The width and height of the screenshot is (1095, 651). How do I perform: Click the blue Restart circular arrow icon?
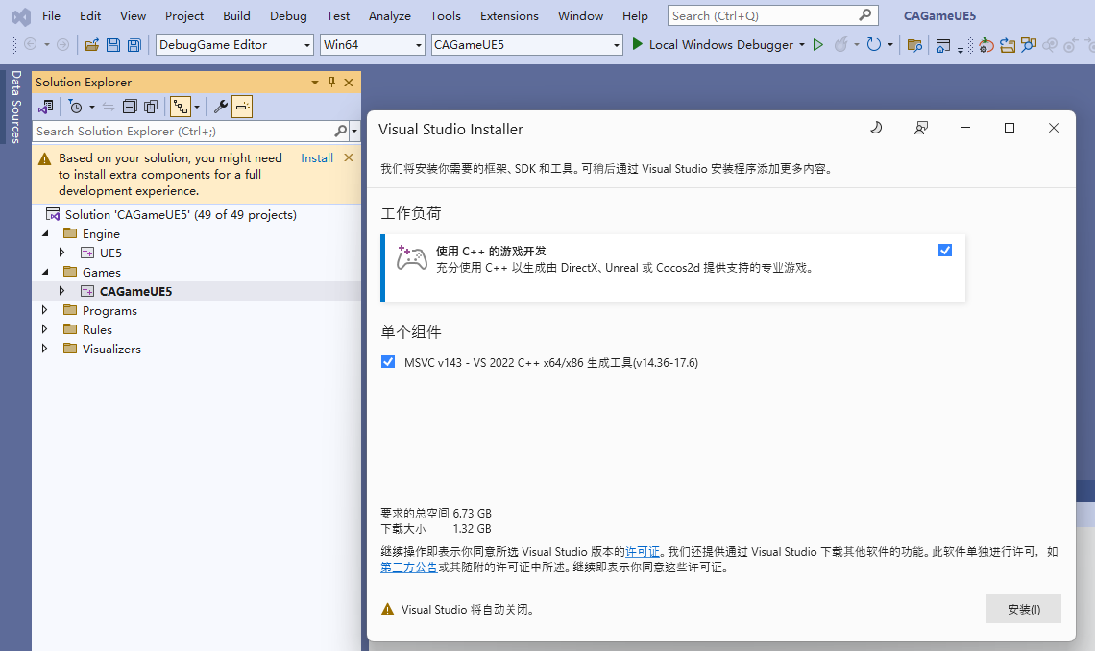(x=874, y=45)
